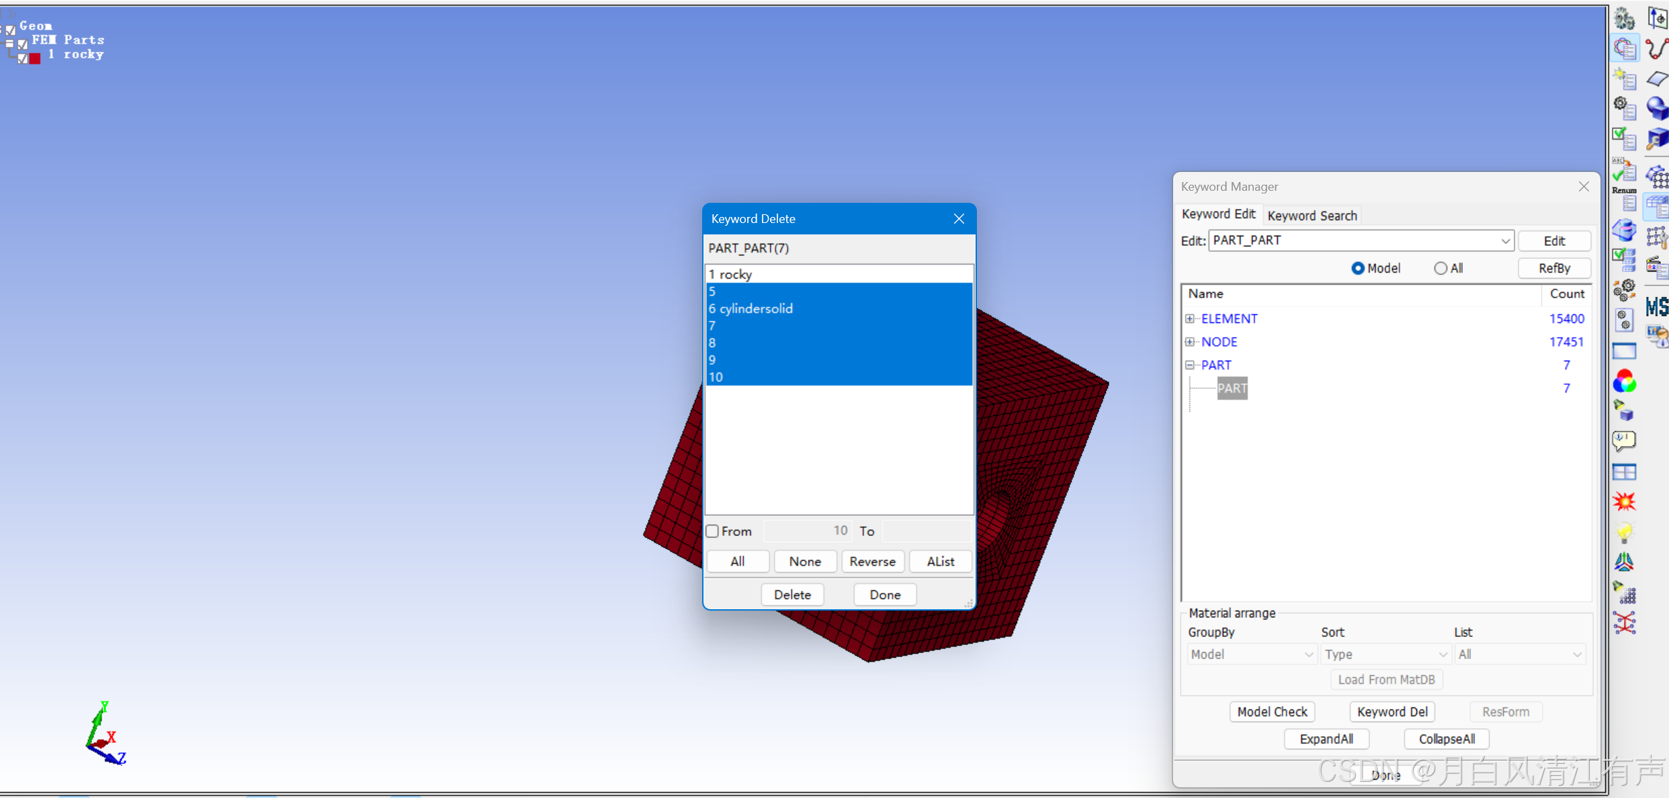Click the Reverse selection button

[872, 562]
